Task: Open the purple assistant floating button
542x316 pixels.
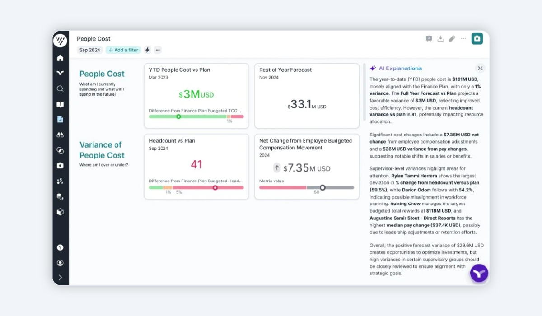Action: [479, 273]
